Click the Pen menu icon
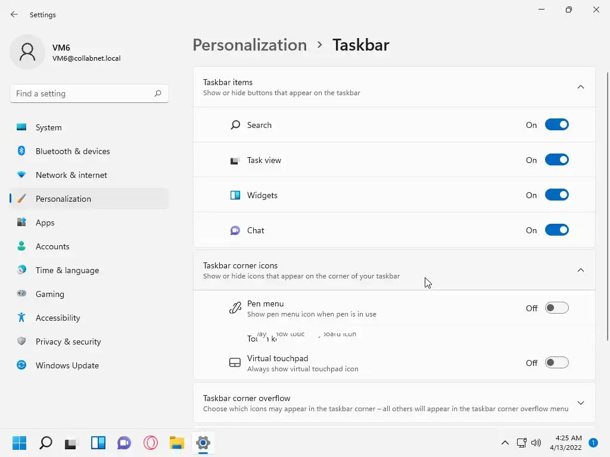610x457 pixels. click(235, 308)
